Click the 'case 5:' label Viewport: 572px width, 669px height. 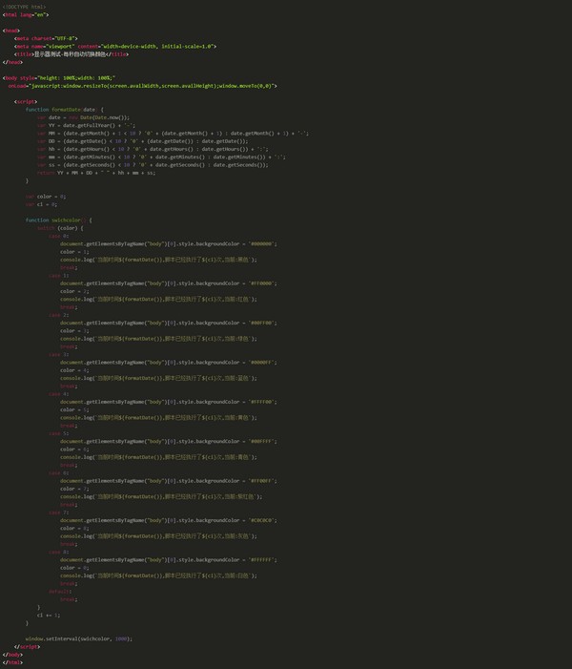(x=59, y=433)
